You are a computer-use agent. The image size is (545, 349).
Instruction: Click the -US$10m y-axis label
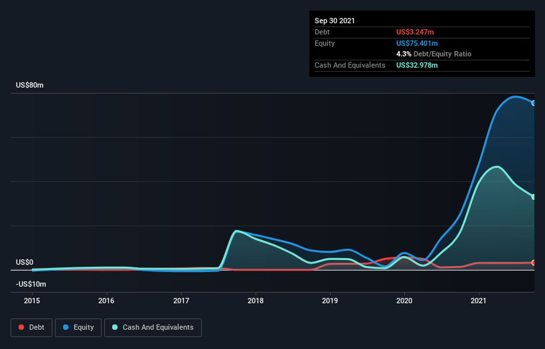[x=31, y=284]
